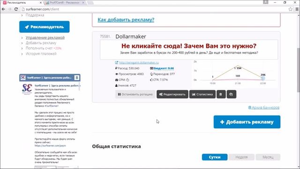This screenshot has height=169, width=300.
Task: Go forward in browser history
Action: click(x=10, y=9)
